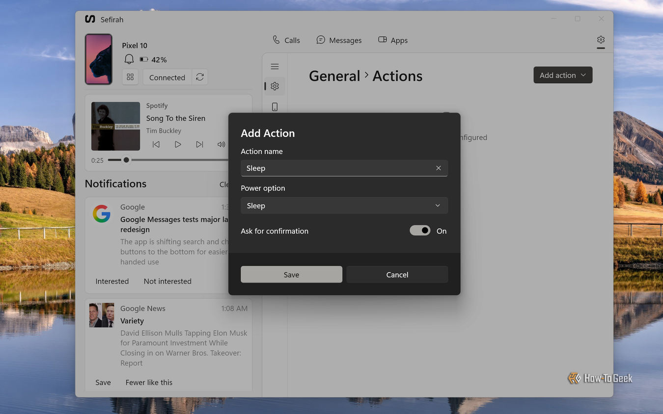The width and height of the screenshot is (663, 414).
Task: Click the Google Messages redesign notification title
Action: (x=174, y=224)
